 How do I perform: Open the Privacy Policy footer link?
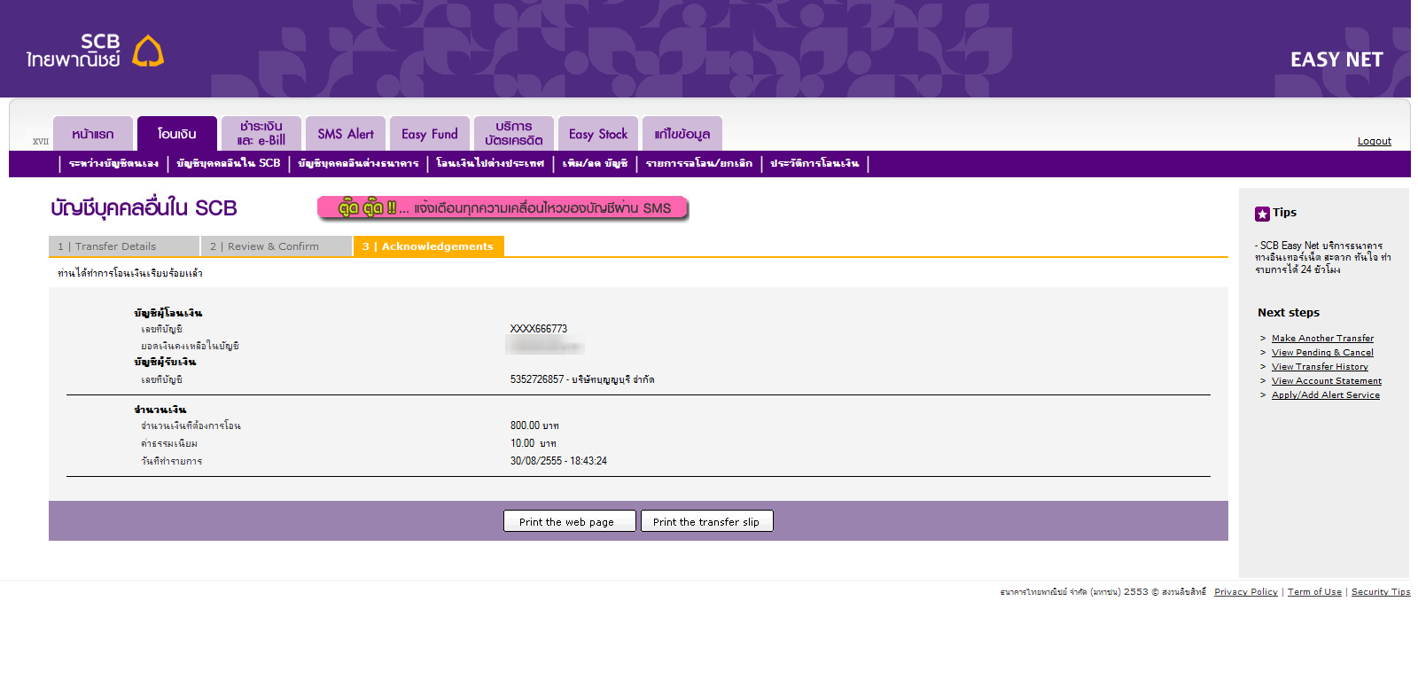[x=1246, y=592]
